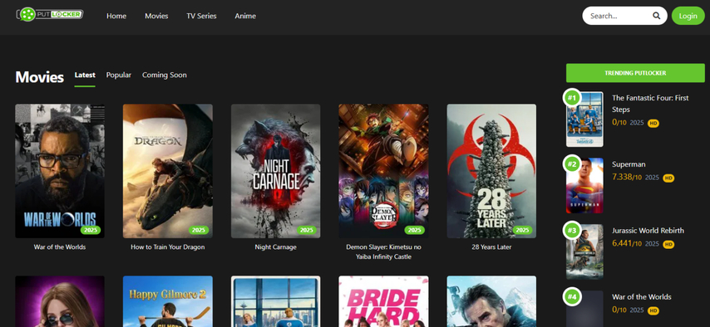This screenshot has width=710, height=327.
Task: Click the Trending Putlocker button
Action: point(635,73)
